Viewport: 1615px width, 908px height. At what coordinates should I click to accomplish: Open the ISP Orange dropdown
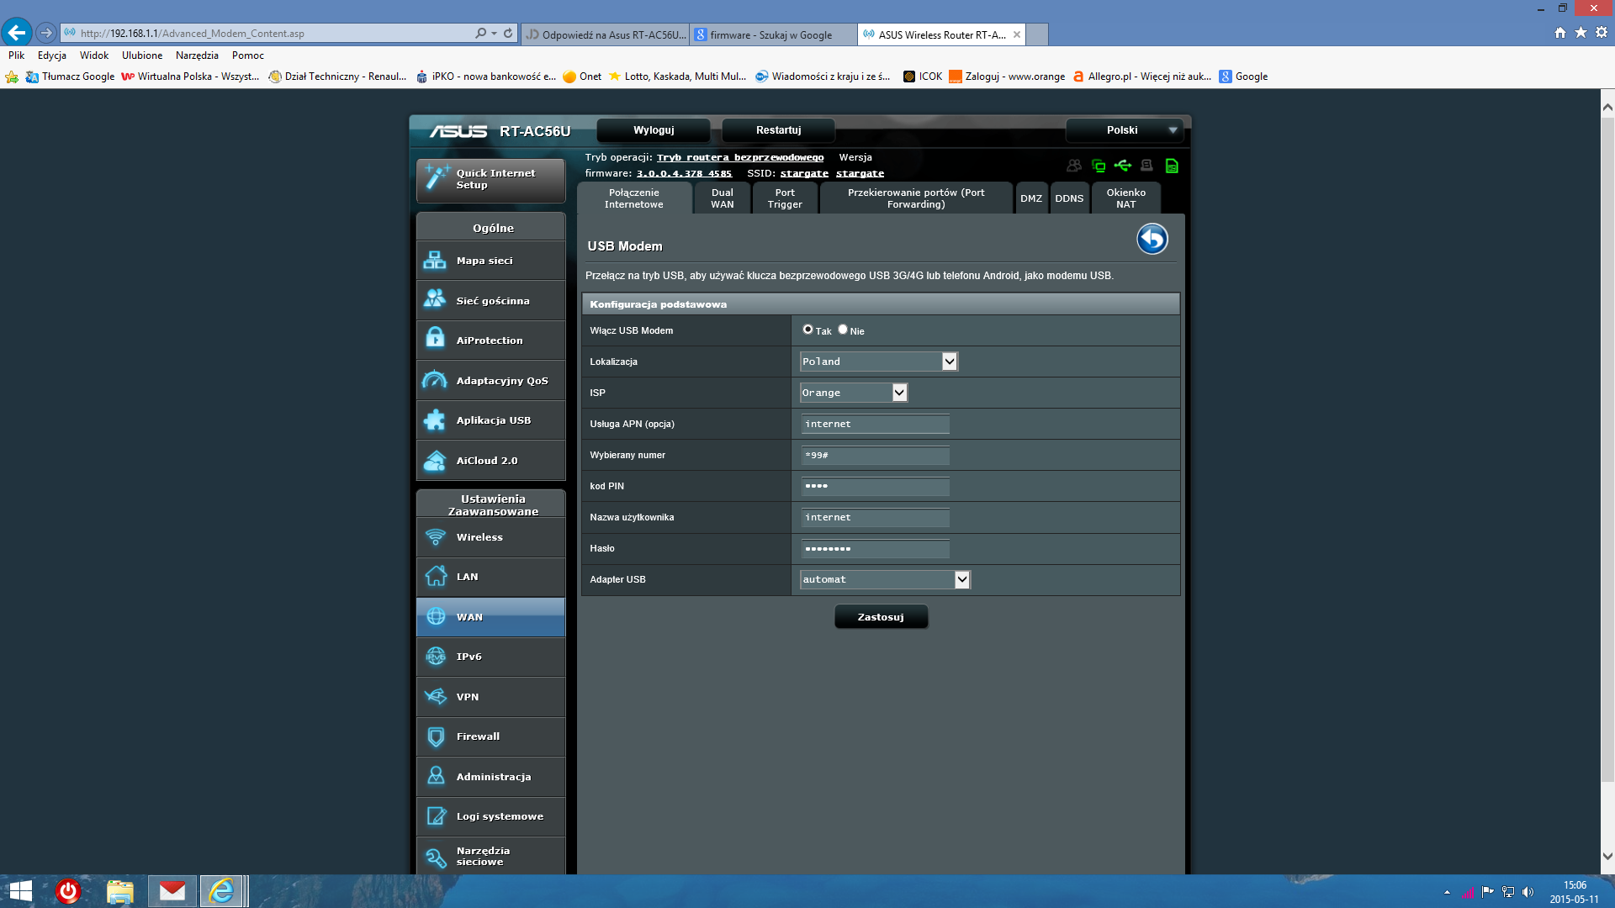click(x=898, y=393)
